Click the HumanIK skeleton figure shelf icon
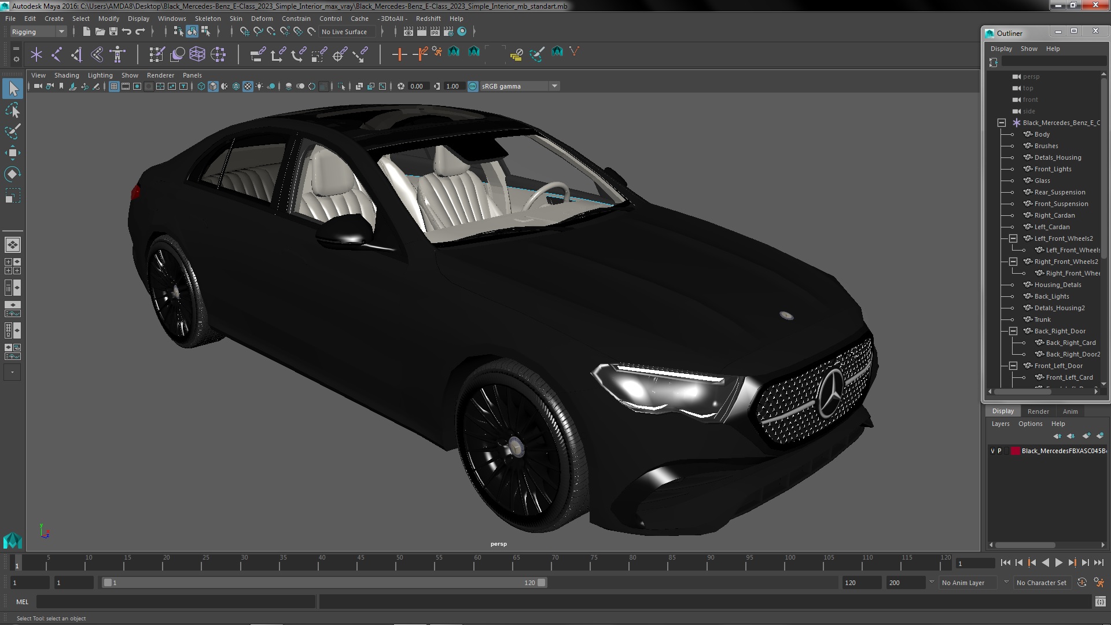 click(x=117, y=54)
